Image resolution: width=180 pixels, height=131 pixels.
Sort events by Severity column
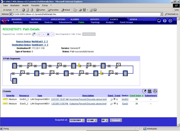(10, 96)
